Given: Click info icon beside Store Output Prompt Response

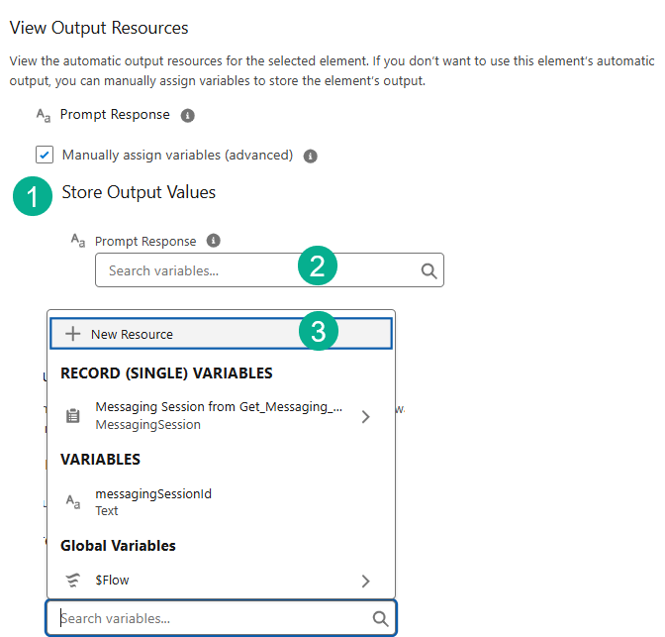Looking at the screenshot, I should pyautogui.click(x=213, y=241).
